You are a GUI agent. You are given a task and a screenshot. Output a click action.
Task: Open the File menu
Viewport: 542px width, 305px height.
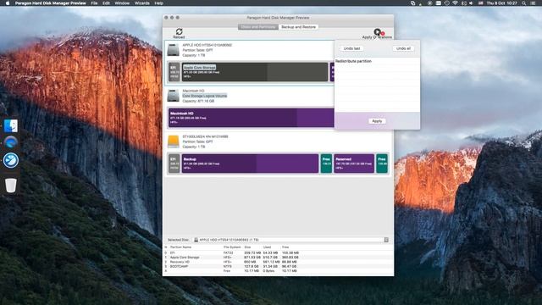pos(94,3)
